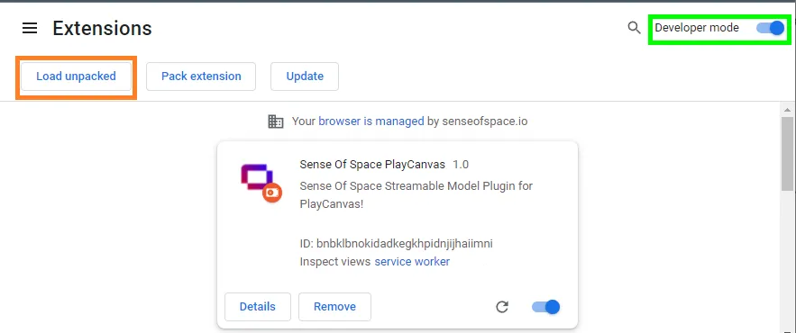Image resolution: width=796 pixels, height=333 pixels.
Task: Click the vertical scrollbar thumb
Action: (787, 154)
